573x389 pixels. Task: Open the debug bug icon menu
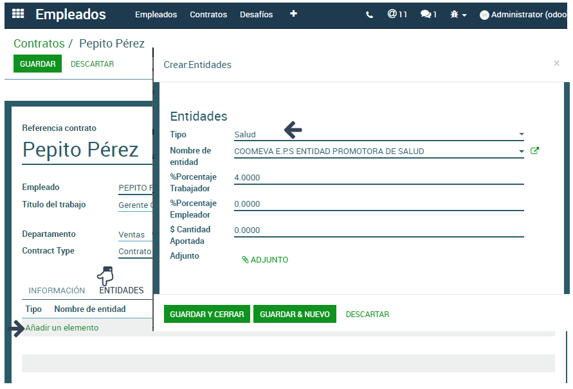(458, 15)
